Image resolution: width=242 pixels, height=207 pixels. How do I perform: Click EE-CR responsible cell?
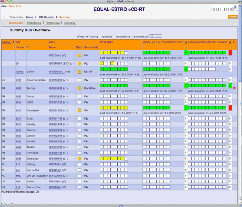88,72
